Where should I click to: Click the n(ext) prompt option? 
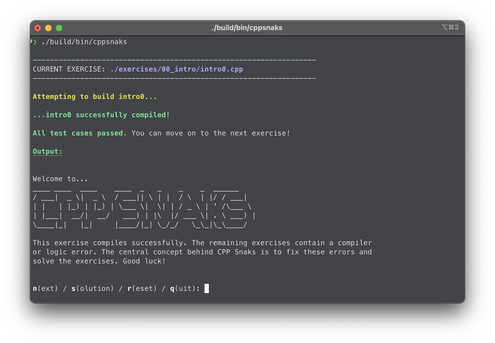tap(45, 289)
